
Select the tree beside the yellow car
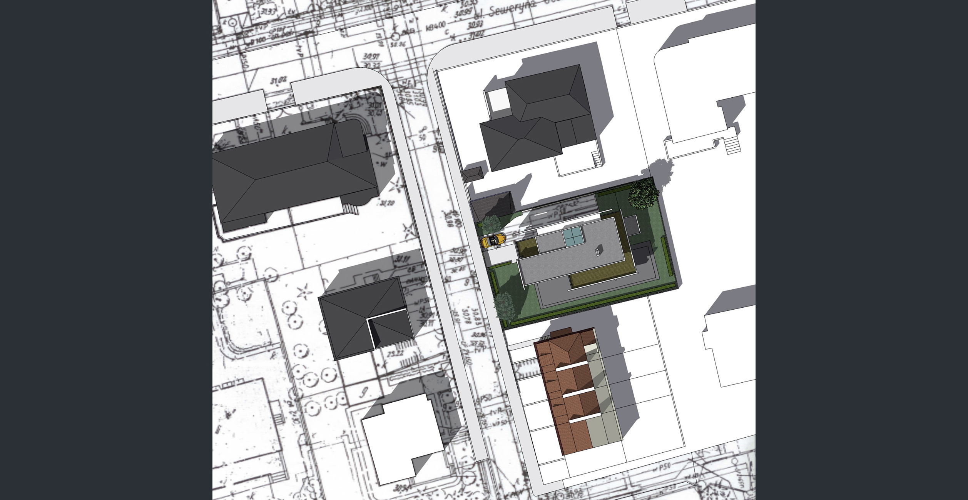coord(491,225)
